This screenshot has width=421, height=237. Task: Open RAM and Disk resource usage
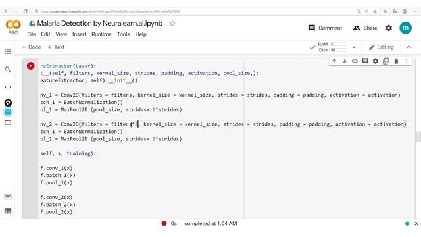tap(332, 47)
